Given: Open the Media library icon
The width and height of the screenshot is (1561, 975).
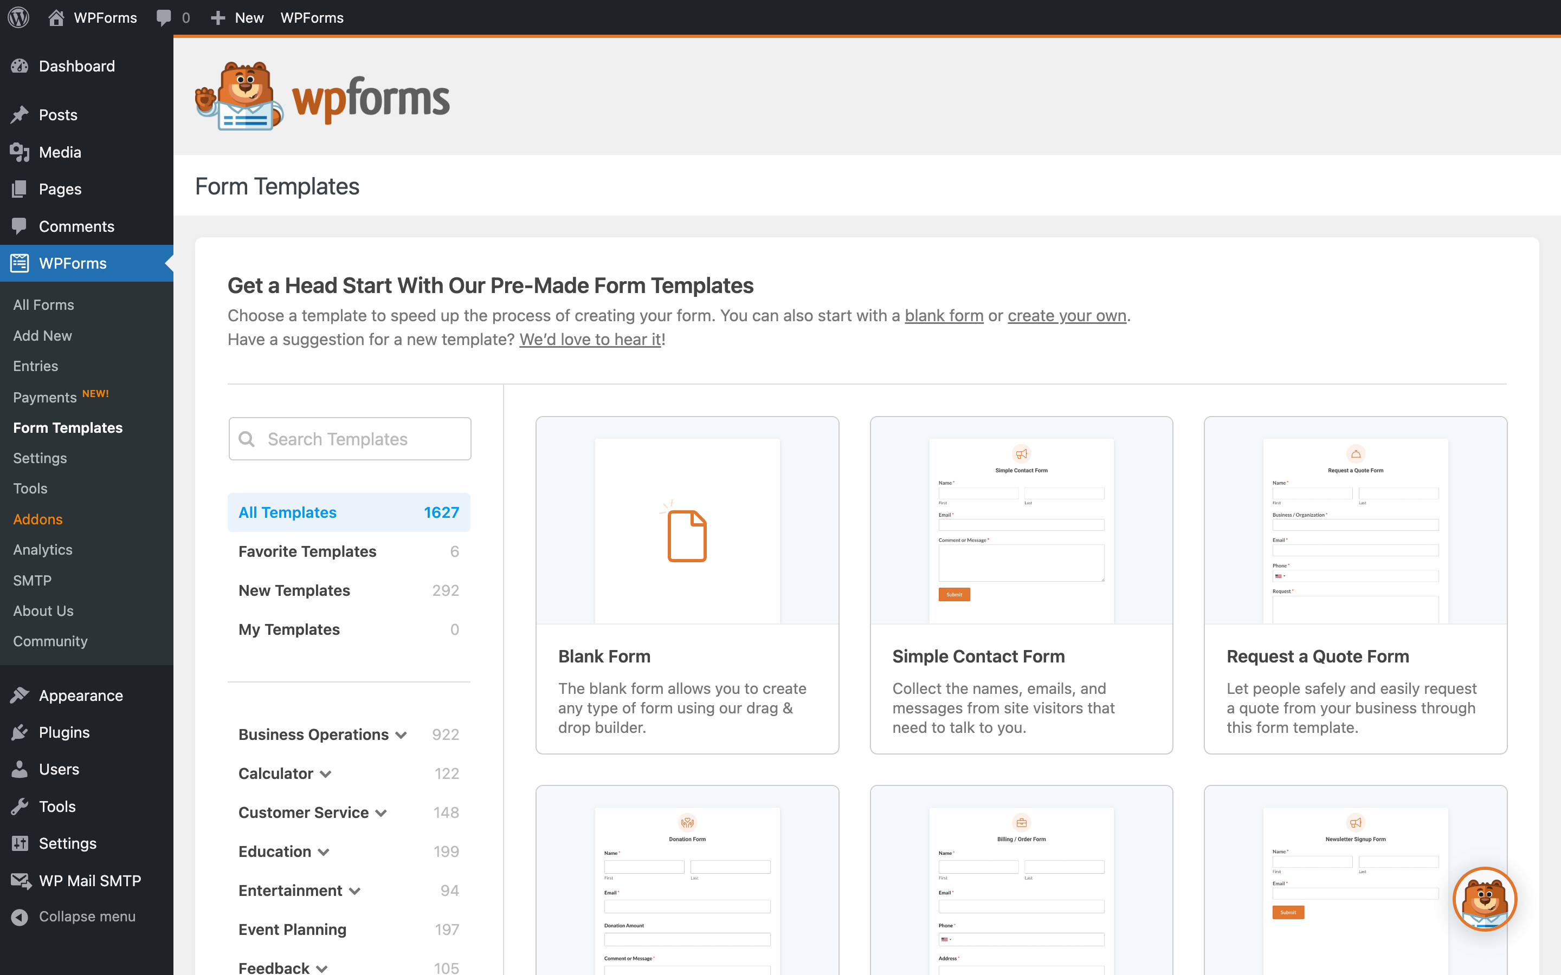Looking at the screenshot, I should pos(20,152).
